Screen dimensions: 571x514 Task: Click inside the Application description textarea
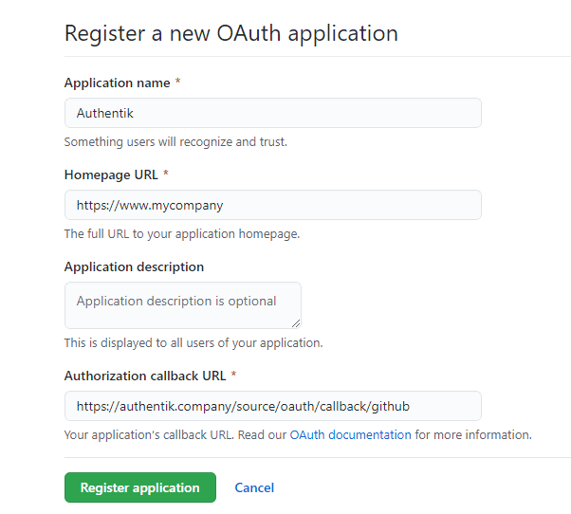click(182, 304)
